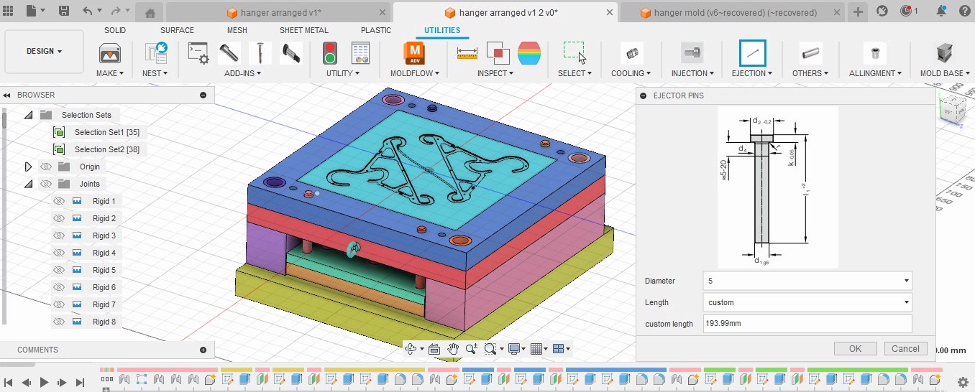Image resolution: width=975 pixels, height=392 pixels.
Task: Expand the Origin folder
Action: pos(28,167)
